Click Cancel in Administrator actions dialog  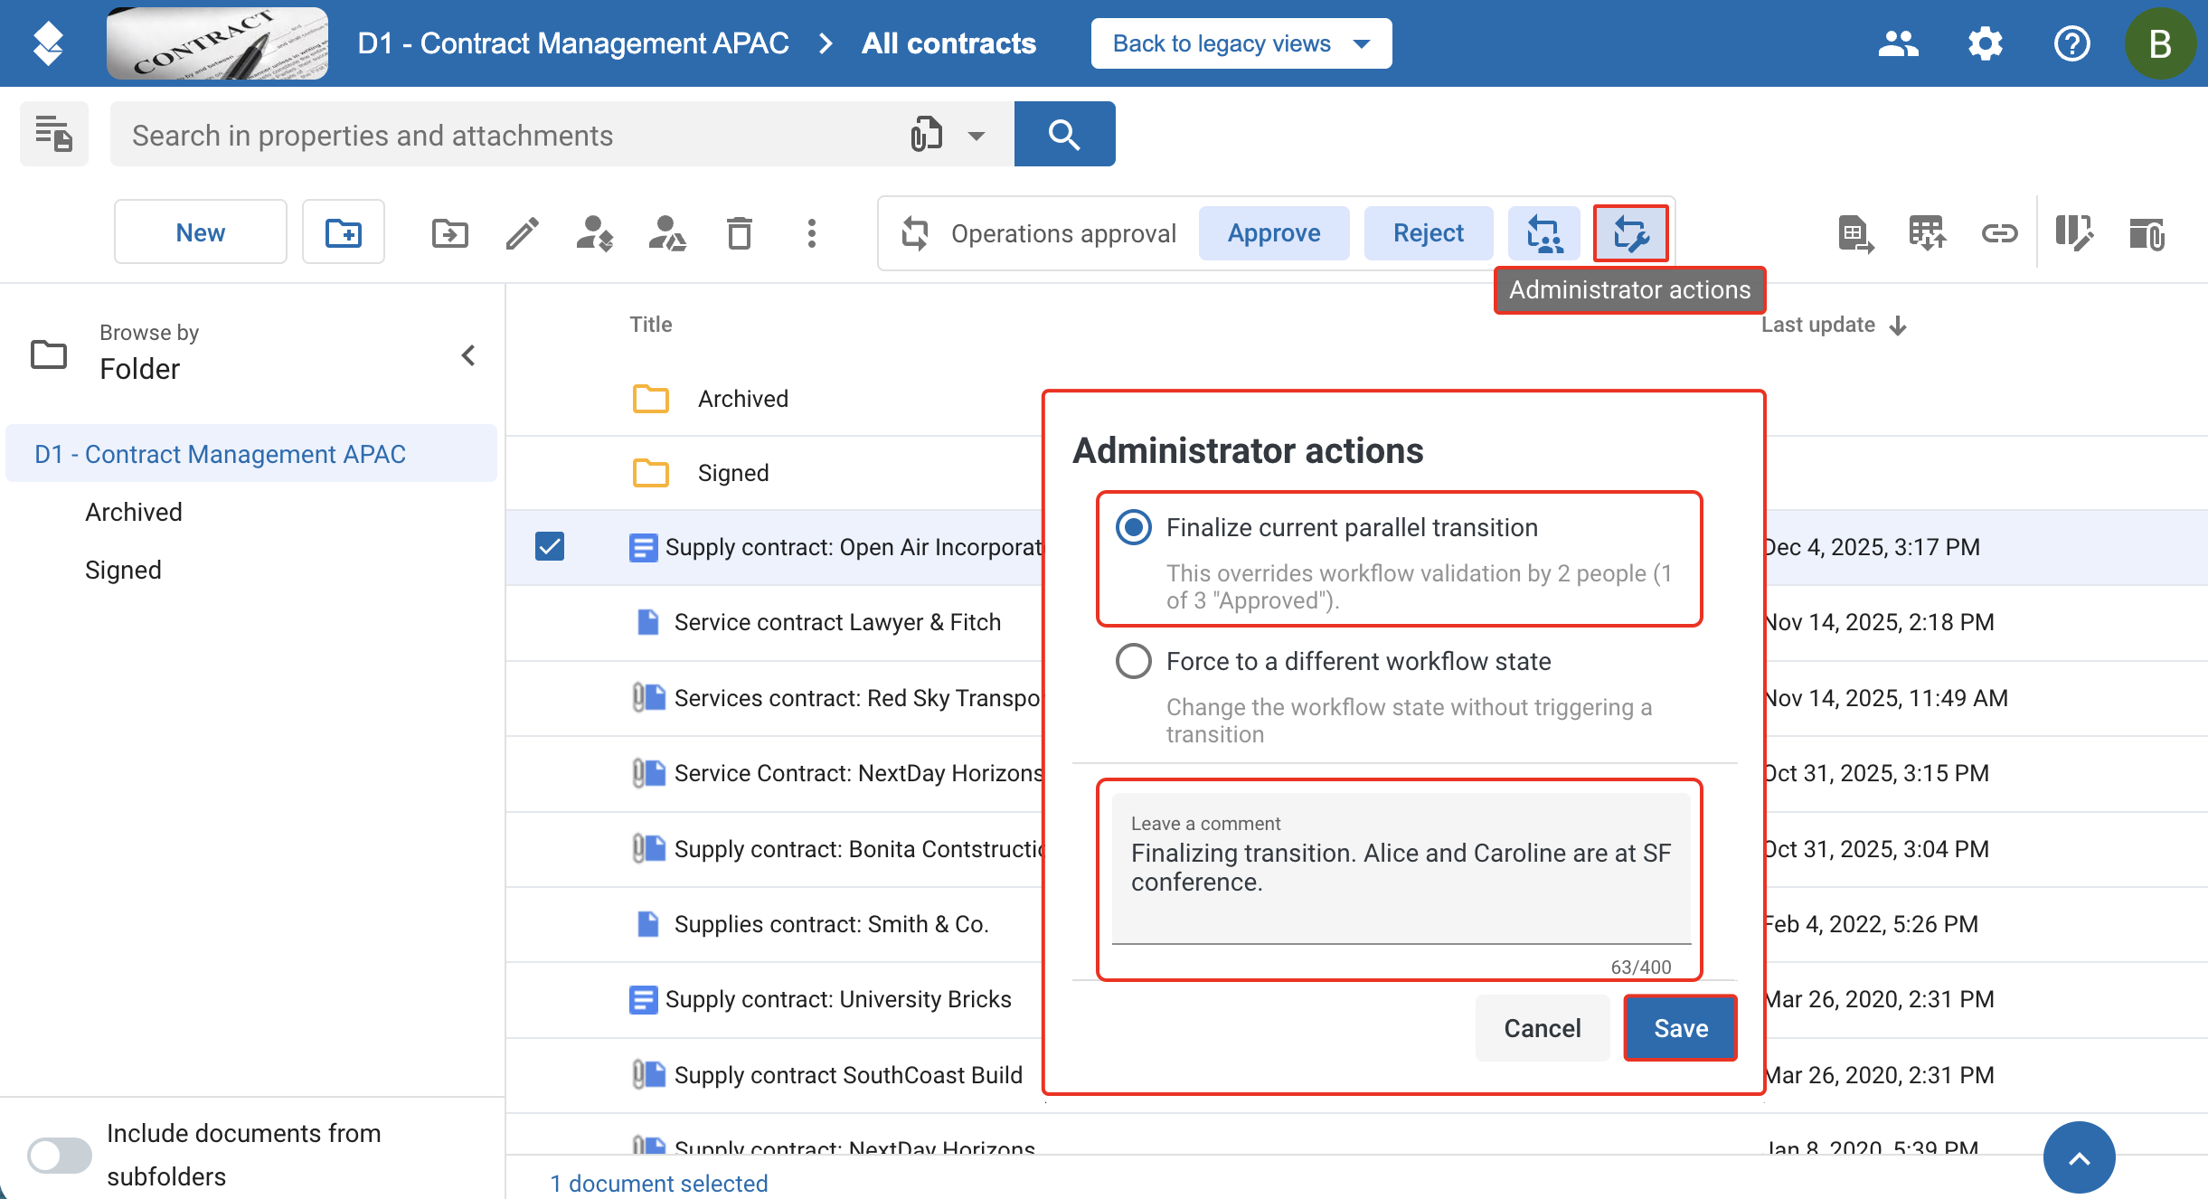coord(1543,1028)
